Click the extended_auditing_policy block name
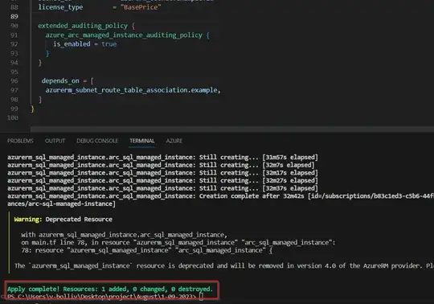Viewport: 434px width, 304px height. click(x=83, y=26)
